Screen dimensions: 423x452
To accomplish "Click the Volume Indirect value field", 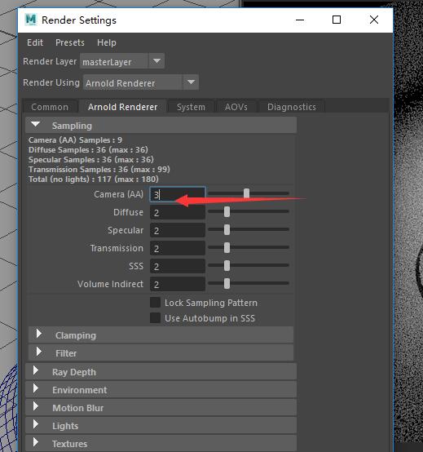I will click(x=178, y=284).
